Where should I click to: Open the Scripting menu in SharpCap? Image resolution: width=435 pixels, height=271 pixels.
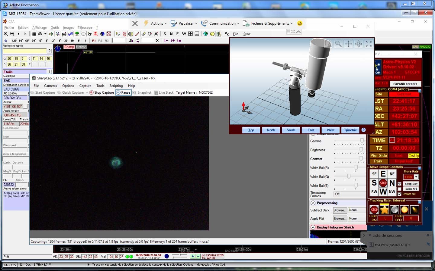click(x=116, y=86)
